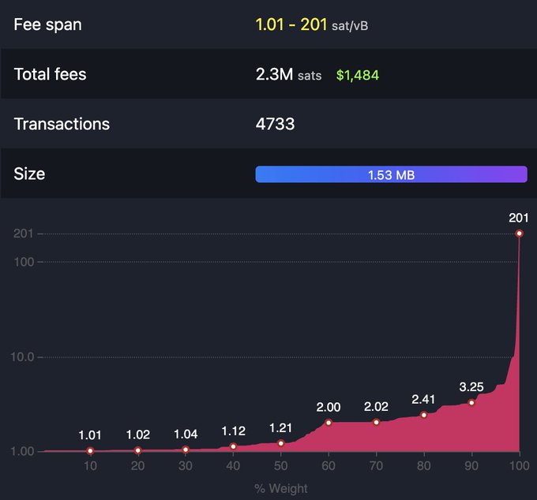
Task: Click the 'Transactions' label
Action: tap(62, 124)
